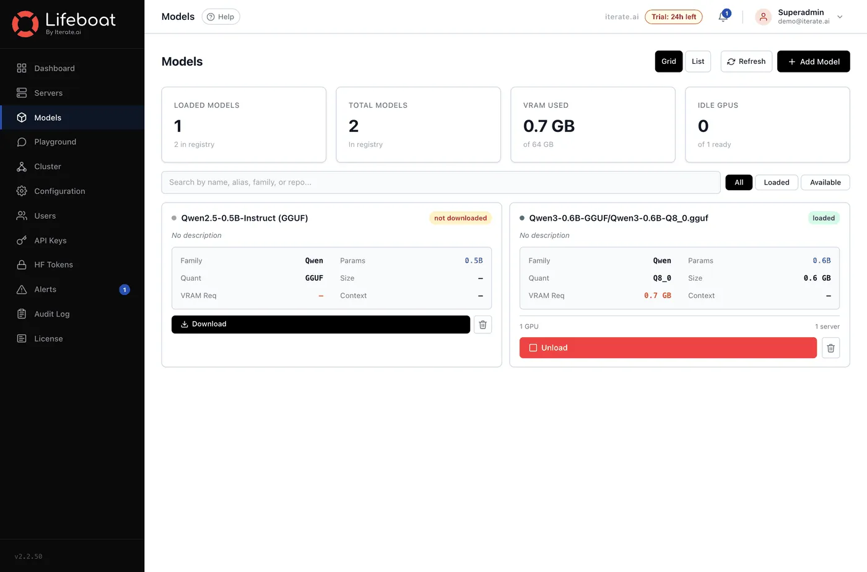Filter models by Loaded
Viewport: 867px width, 572px height.
pos(777,182)
